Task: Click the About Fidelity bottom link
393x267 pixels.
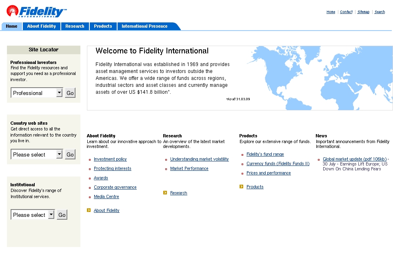Action: (x=107, y=210)
